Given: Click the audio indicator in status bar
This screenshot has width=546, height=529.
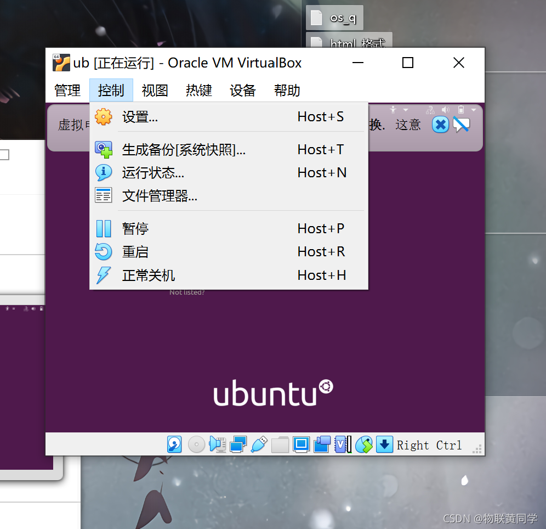Looking at the screenshot, I should 218,444.
